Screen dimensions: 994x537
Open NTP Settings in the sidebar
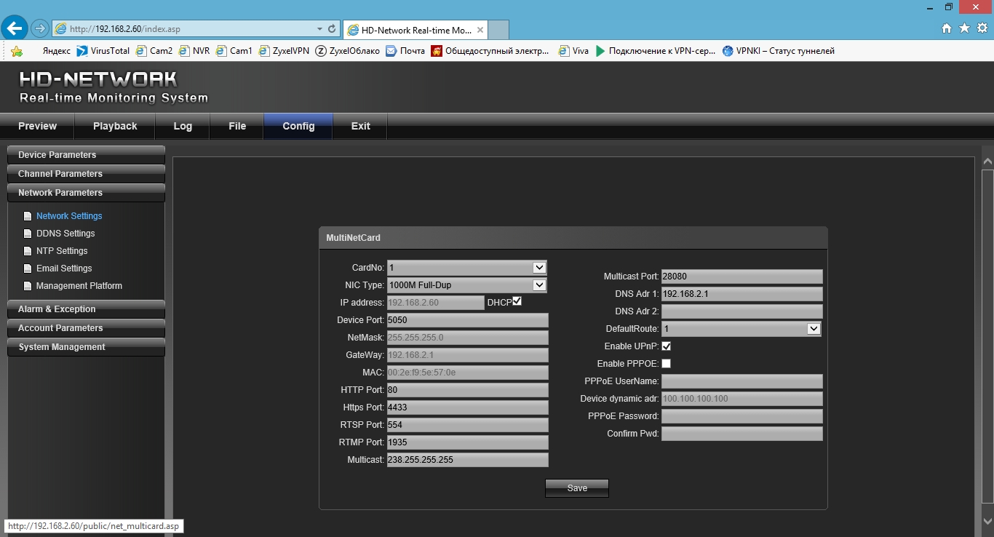[62, 251]
